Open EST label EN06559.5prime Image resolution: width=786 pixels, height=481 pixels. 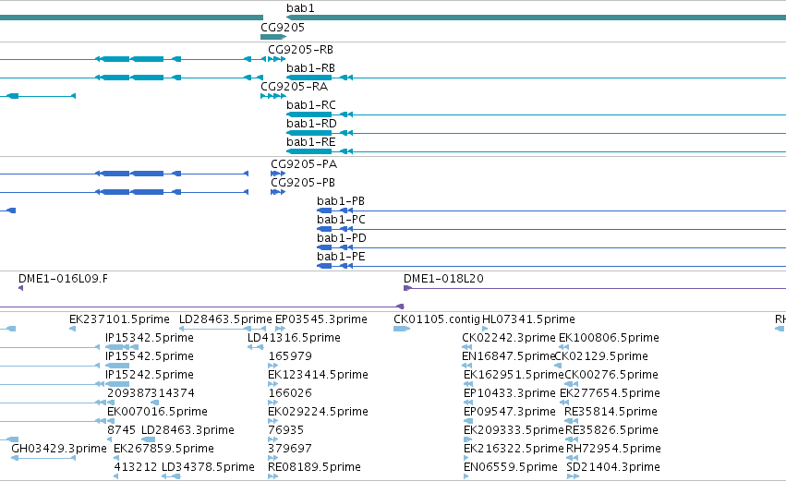click(510, 468)
